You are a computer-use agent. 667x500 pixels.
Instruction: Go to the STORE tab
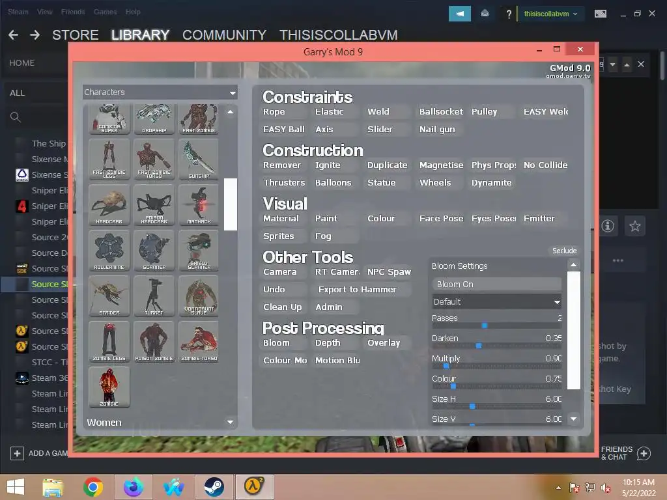coord(76,35)
